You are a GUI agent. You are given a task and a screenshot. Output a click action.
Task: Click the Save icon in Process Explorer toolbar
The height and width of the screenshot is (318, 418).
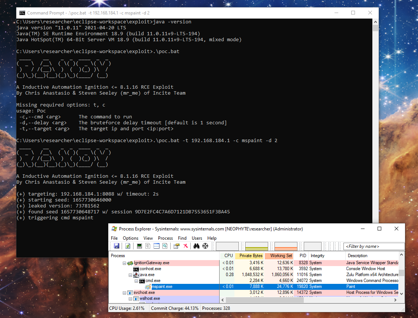(116, 246)
